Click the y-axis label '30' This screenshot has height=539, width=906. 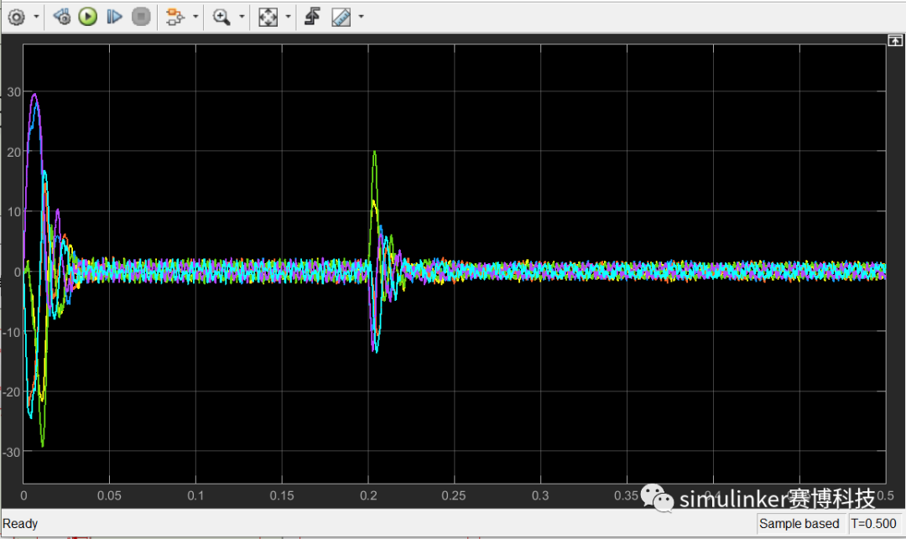14,92
